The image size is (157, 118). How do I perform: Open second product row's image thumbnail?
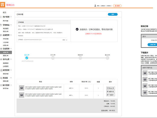(x=22, y=95)
